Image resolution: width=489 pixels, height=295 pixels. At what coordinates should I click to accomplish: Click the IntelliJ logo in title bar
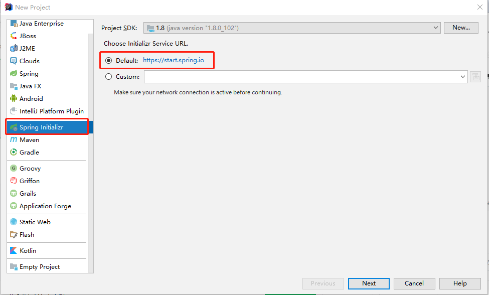tap(9, 7)
